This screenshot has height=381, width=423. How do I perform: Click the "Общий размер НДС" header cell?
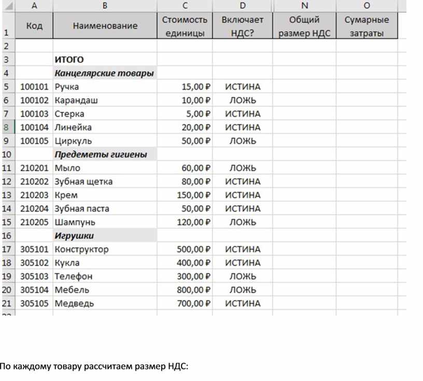tap(305, 26)
